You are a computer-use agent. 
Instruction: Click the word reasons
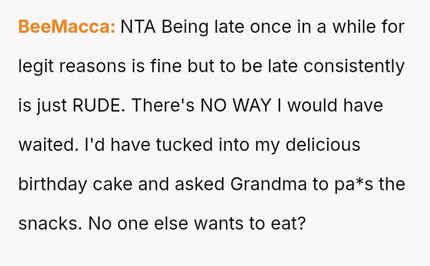click(94, 66)
